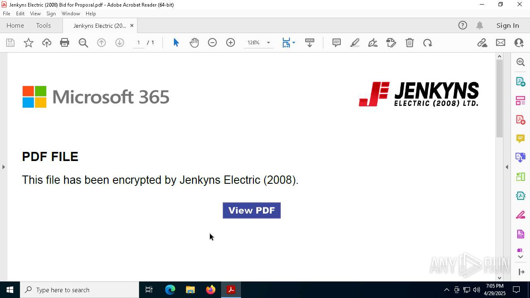Activate the Hand pan tool
Screen dimensions: 530x298
click(194, 43)
